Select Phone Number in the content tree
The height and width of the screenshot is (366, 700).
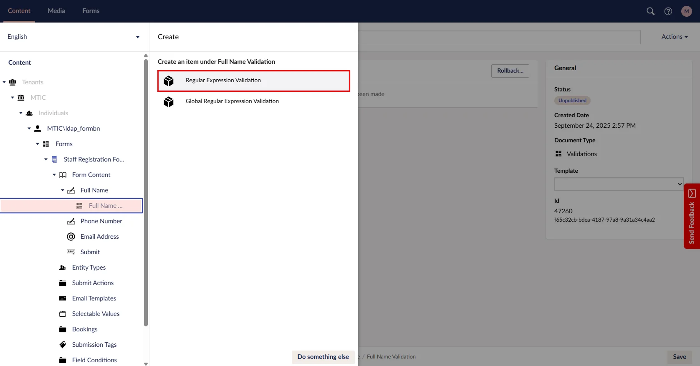(101, 221)
